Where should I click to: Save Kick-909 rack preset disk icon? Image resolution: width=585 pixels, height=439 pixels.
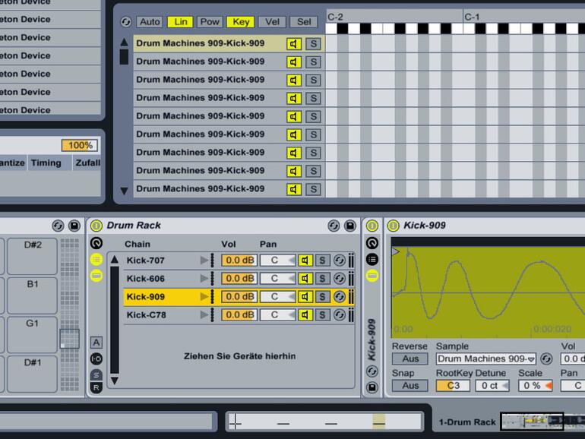coord(372,387)
